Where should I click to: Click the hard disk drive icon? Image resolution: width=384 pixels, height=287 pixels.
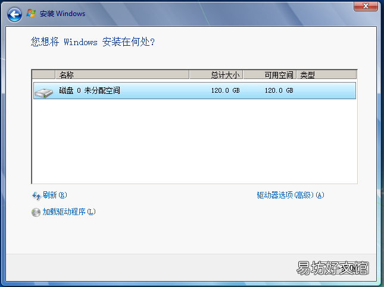[44, 93]
